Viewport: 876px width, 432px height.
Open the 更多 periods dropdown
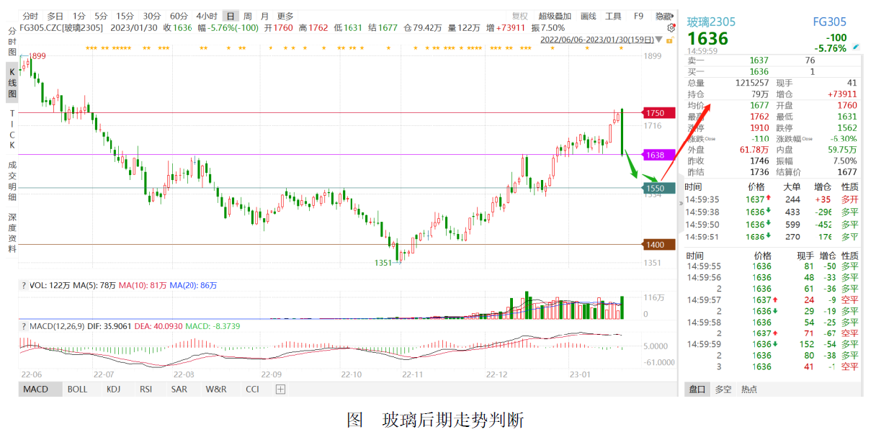click(x=285, y=16)
